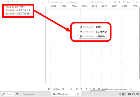Collapse all sections in the editor toolbar
The height and width of the screenshot is (97, 140).
point(13,2)
